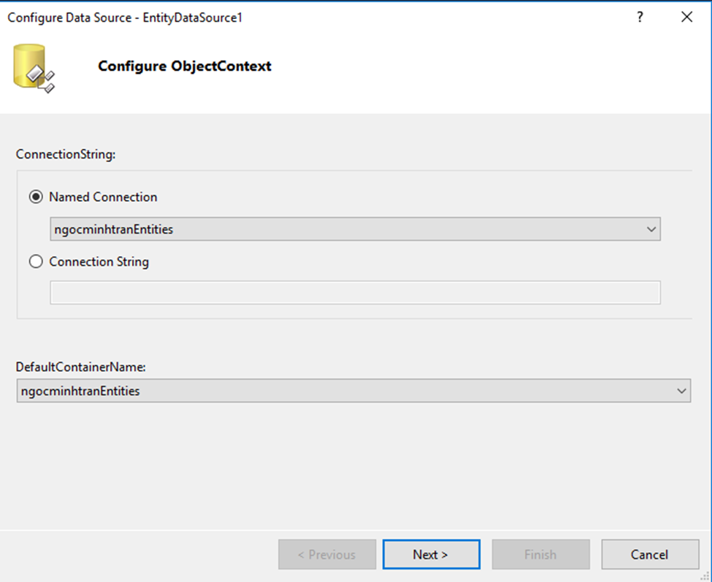Open the Named Connection dropdown list
712x582 pixels.
point(355,229)
